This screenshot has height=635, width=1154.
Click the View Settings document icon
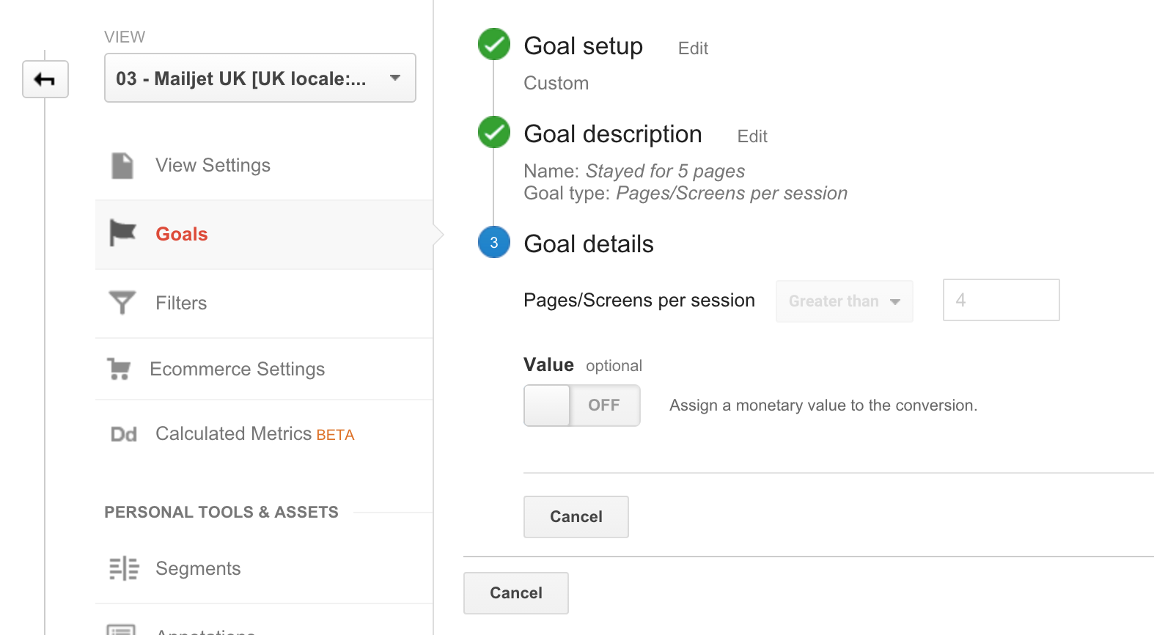[122, 166]
